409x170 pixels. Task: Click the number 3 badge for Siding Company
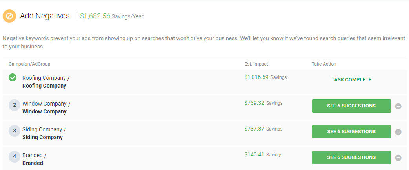(15, 131)
